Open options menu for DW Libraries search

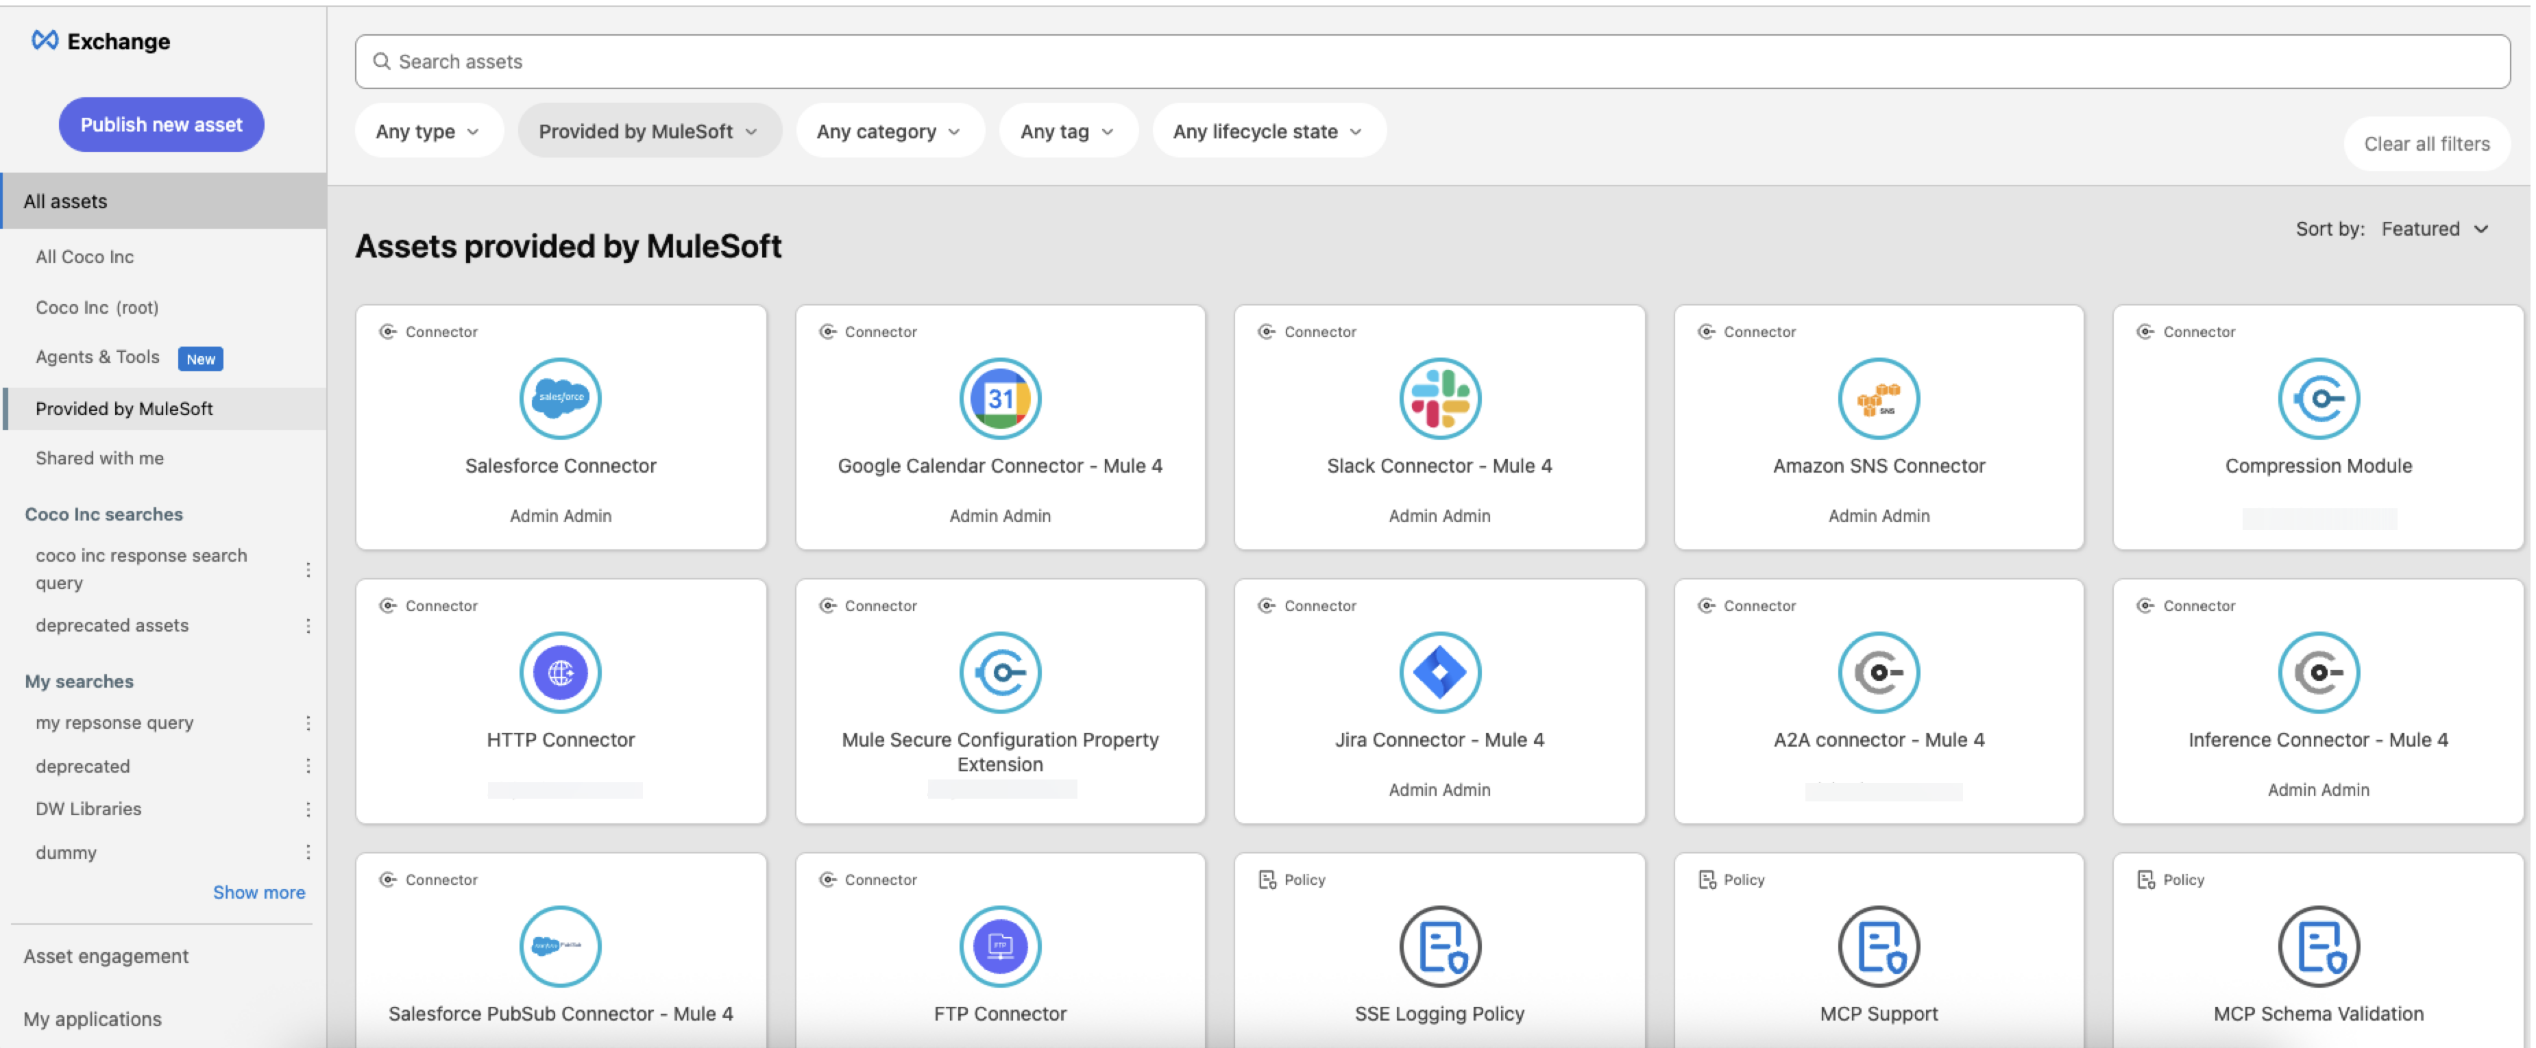[309, 808]
